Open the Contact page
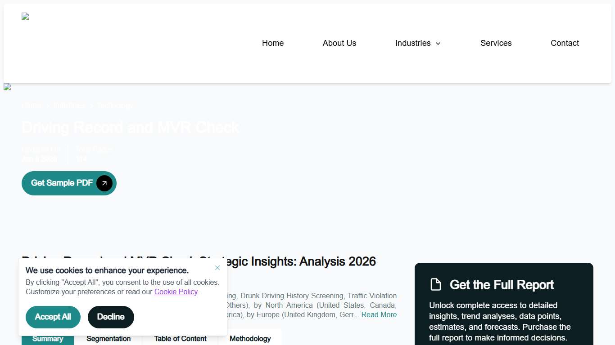Screen dimensions: 615x345 pyautogui.click(x=565, y=43)
